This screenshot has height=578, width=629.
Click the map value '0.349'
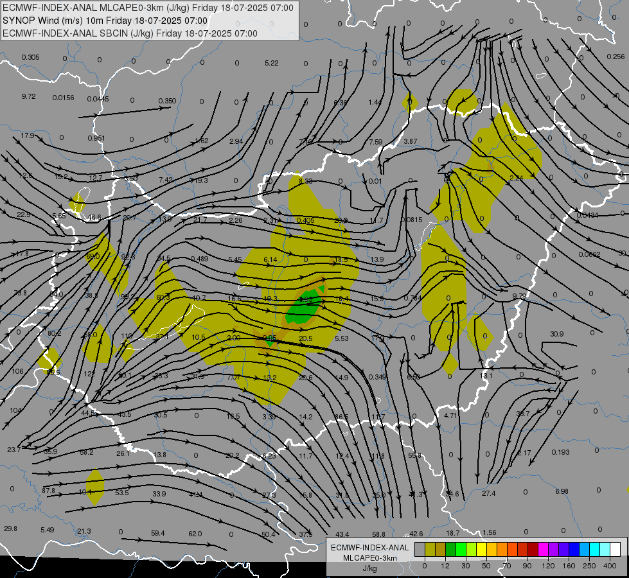[377, 377]
